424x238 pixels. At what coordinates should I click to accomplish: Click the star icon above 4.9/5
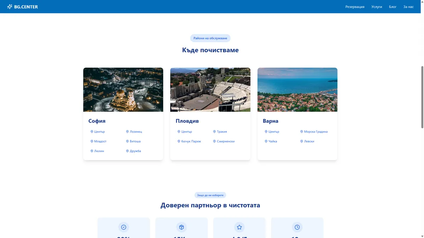pos(239,227)
